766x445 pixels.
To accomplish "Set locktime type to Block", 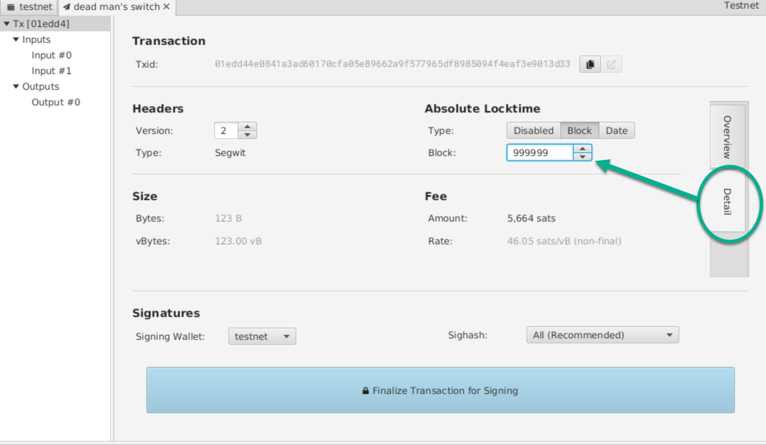I will point(579,131).
